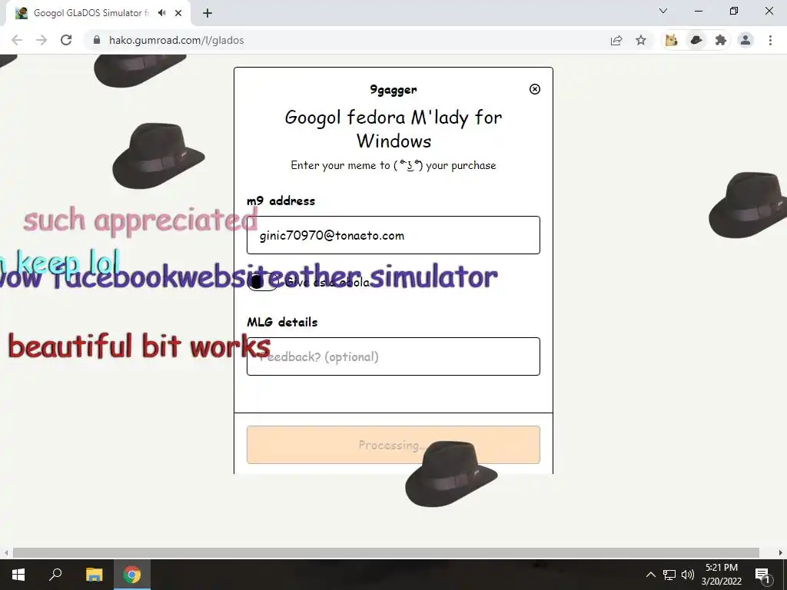Close the Googol GLaDOS Simulator tab
The image size is (787, 590).
(178, 13)
